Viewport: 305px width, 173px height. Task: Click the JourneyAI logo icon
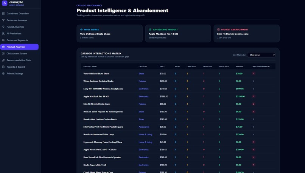(5, 3)
